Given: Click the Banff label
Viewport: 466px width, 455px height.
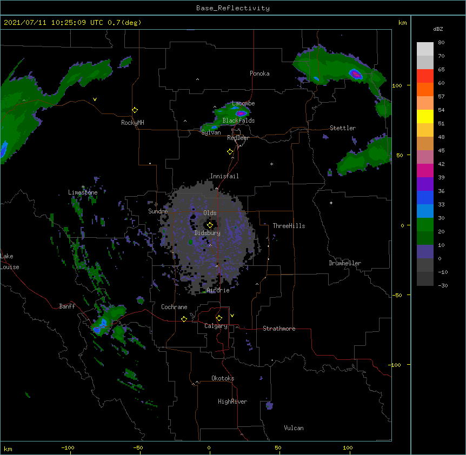Looking at the screenshot, I should point(67,306).
